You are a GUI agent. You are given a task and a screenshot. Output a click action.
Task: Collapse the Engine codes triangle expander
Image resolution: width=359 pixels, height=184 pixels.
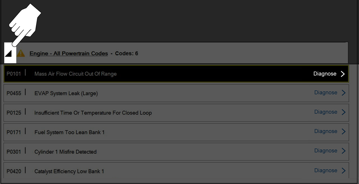click(9, 54)
